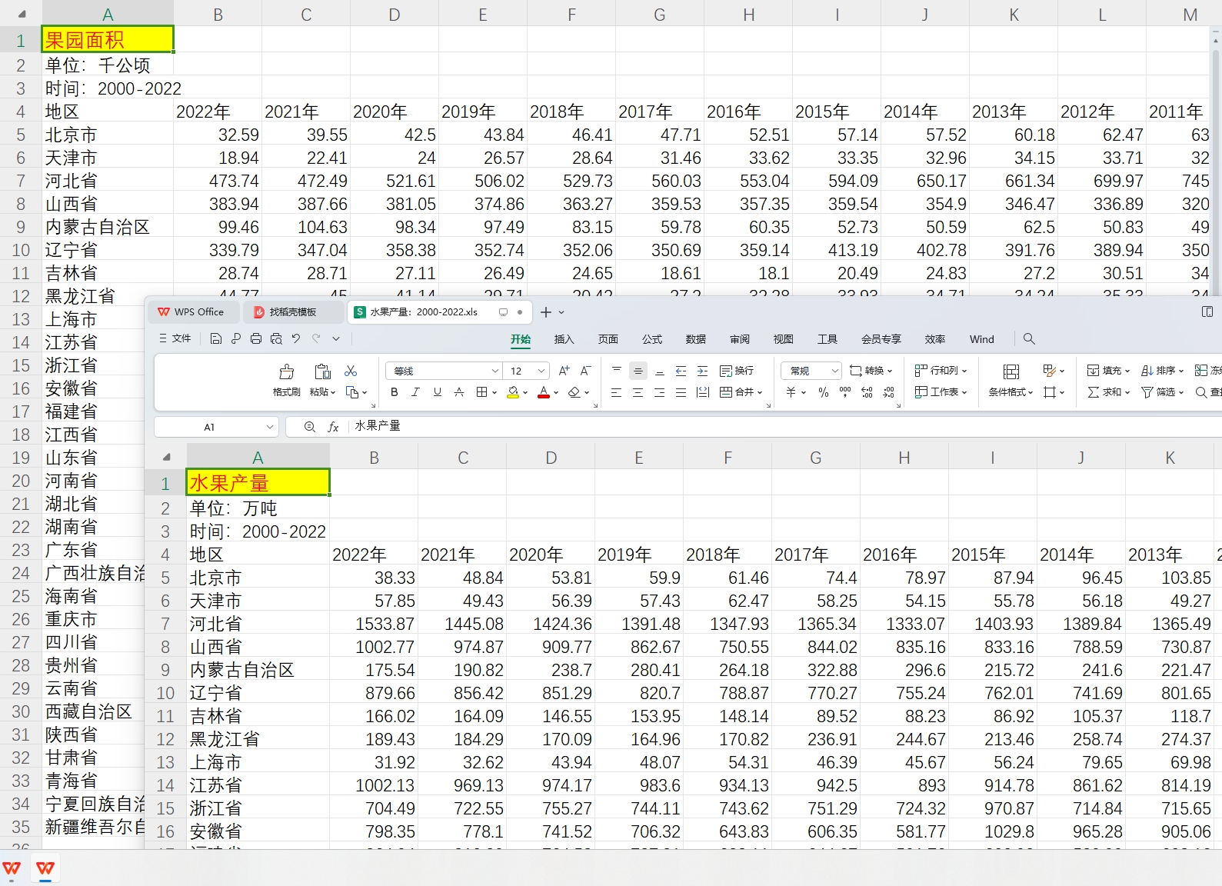Toggle Bold formatting
This screenshot has width=1222, height=886.
pyautogui.click(x=395, y=392)
